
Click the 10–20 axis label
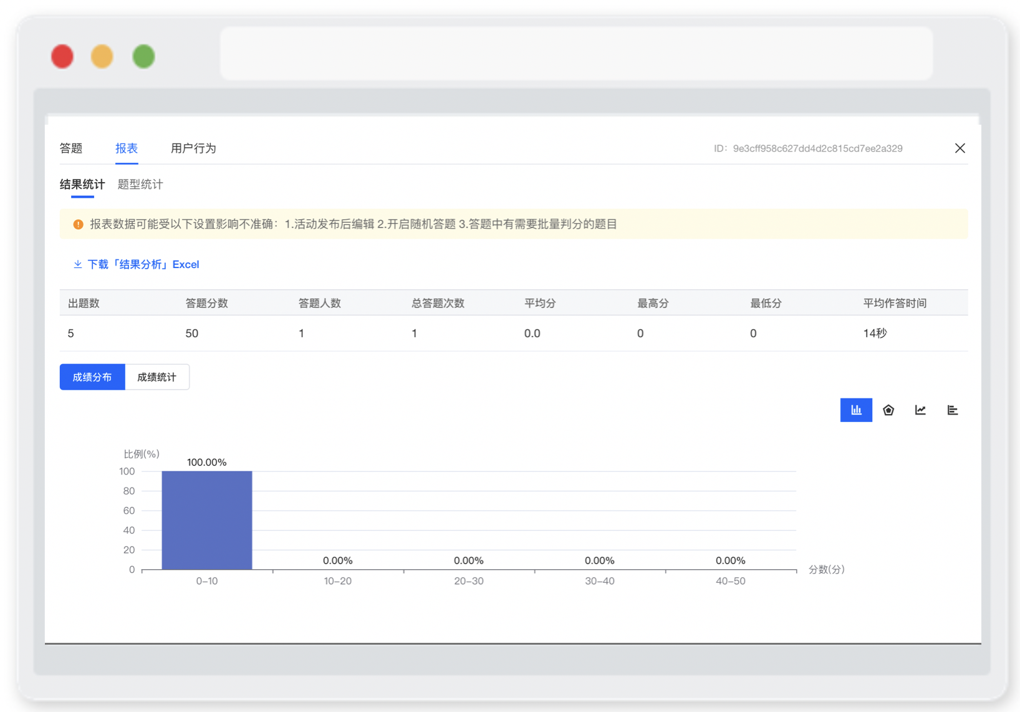(x=338, y=581)
